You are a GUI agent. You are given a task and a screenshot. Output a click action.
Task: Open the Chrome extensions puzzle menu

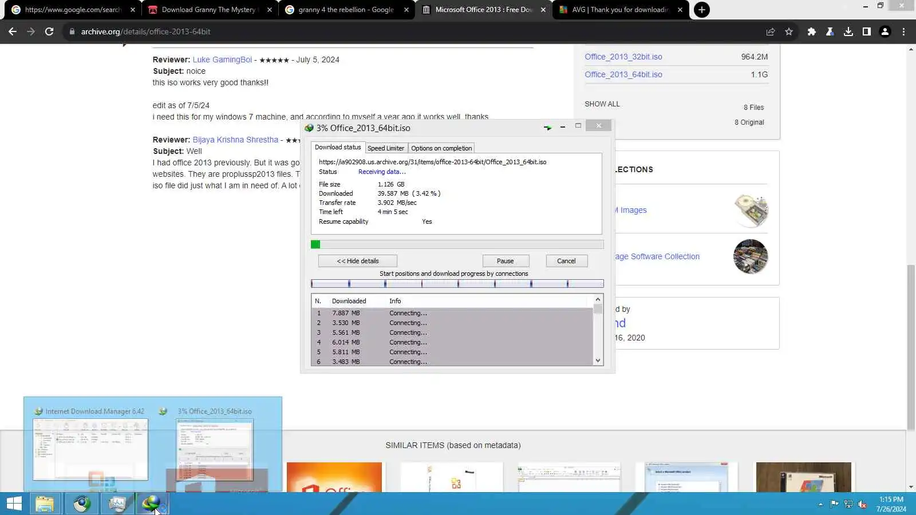(811, 31)
